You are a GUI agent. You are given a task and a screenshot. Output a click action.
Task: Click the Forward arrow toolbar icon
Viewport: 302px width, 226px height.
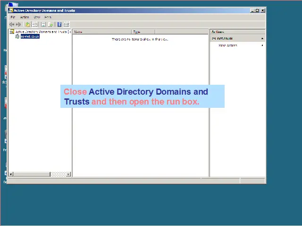coord(18,24)
